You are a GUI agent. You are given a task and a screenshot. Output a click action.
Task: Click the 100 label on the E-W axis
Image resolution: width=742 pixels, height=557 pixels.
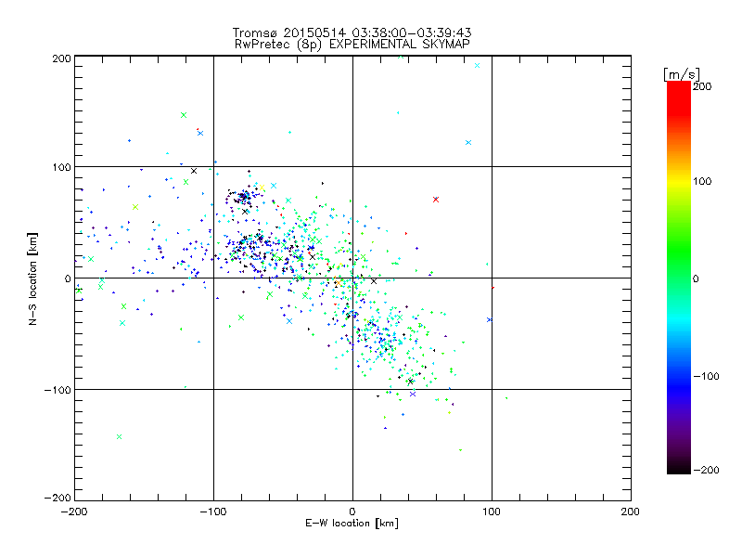point(492,512)
